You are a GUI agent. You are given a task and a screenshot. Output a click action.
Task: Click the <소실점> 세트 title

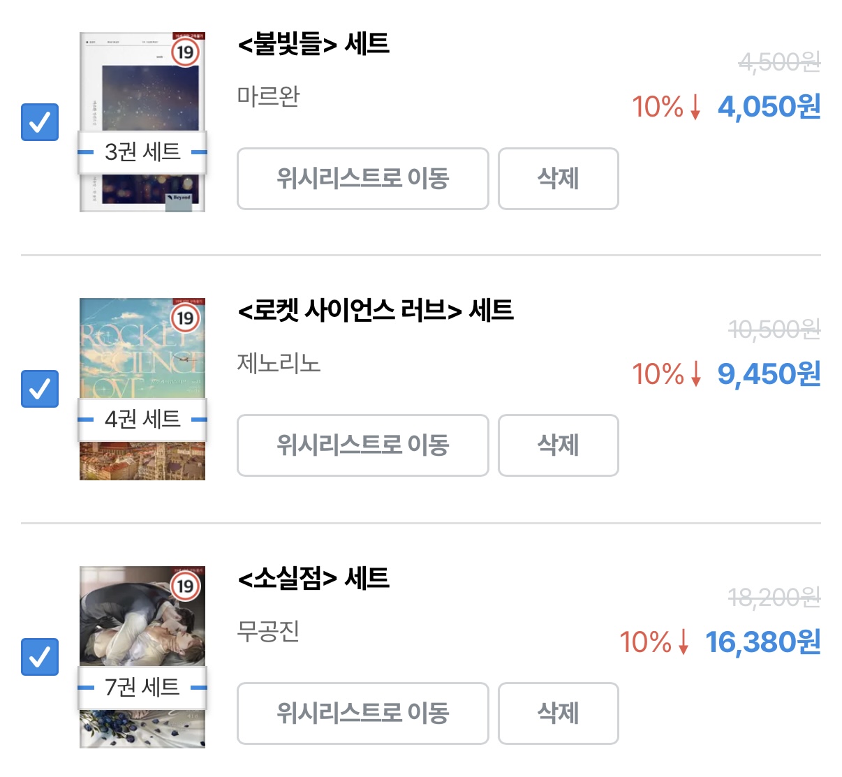pos(313,578)
